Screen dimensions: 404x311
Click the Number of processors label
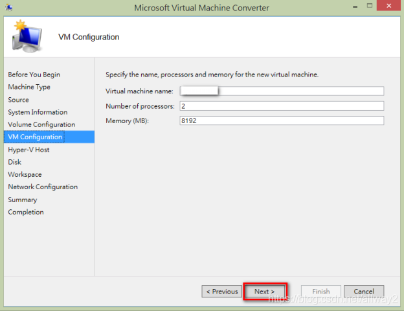pos(140,106)
